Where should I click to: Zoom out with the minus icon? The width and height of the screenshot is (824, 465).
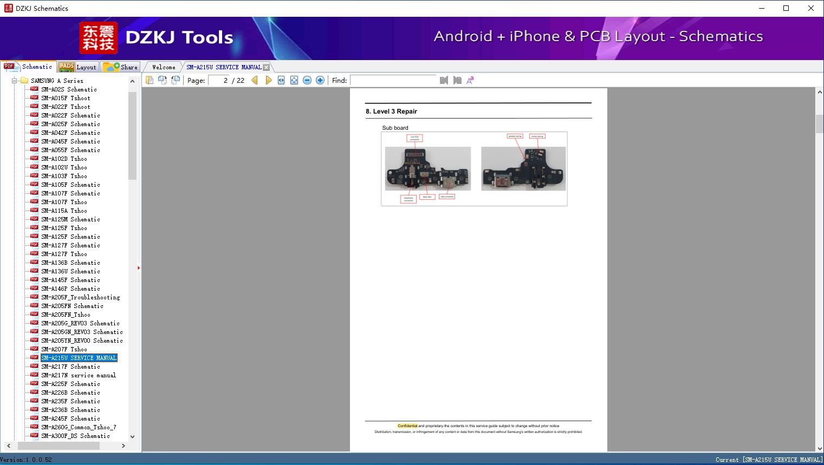(x=307, y=80)
